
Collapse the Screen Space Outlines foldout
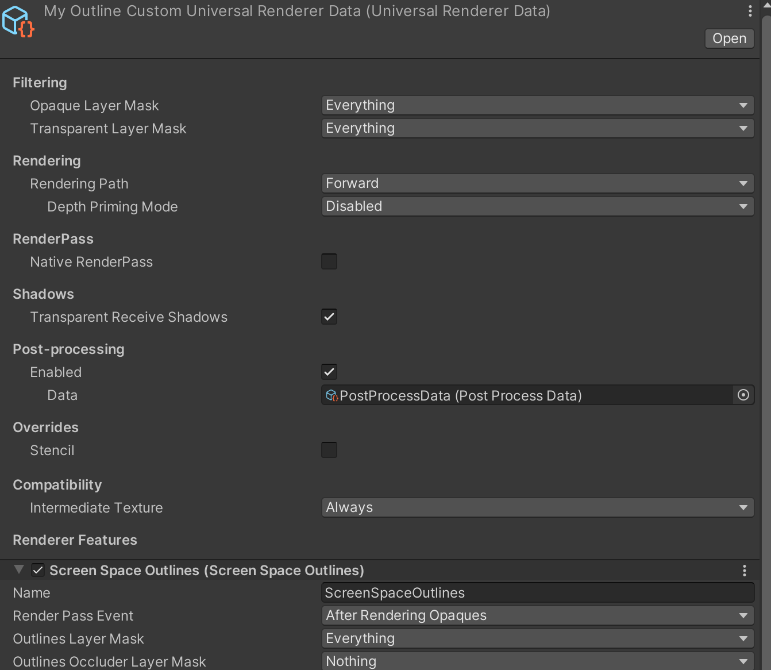19,569
